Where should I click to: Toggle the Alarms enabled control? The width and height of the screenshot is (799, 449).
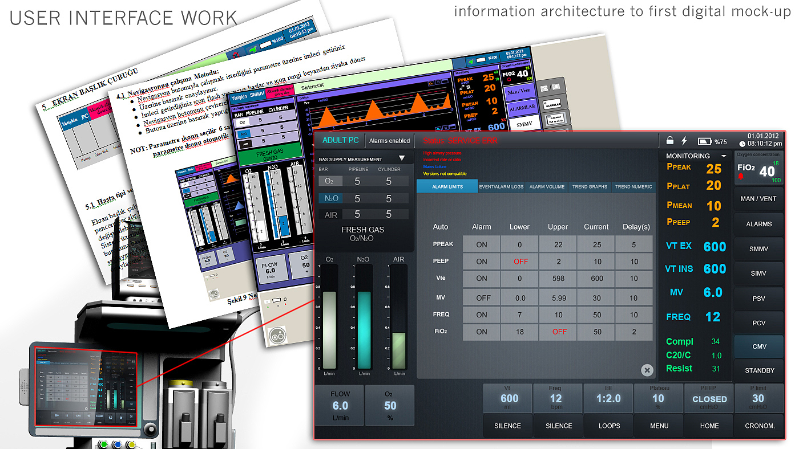(389, 141)
